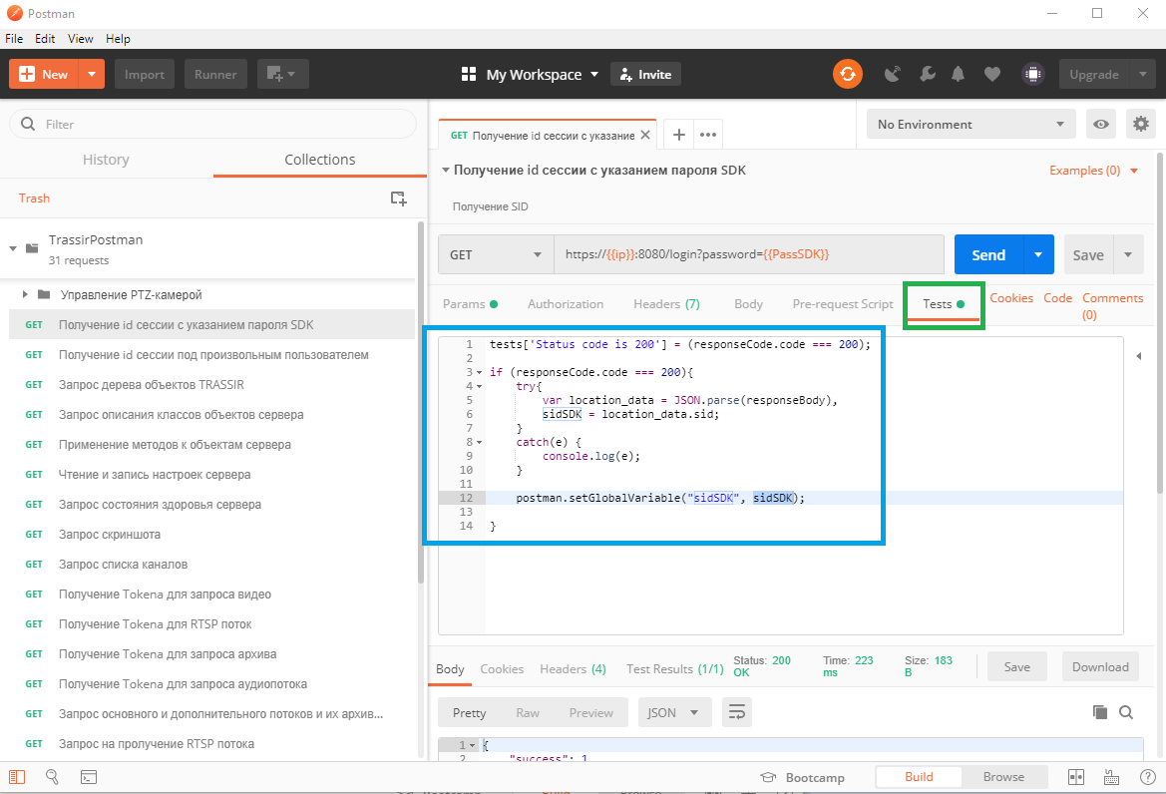Select the Raw response view
Image resolution: width=1166 pixels, height=794 pixels.
[x=528, y=712]
